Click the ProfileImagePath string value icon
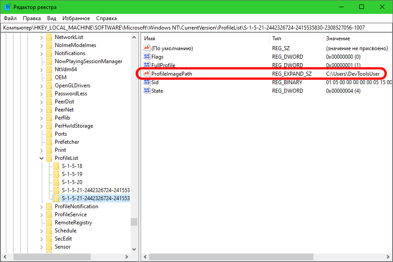This screenshot has width=393, height=262. (146, 73)
